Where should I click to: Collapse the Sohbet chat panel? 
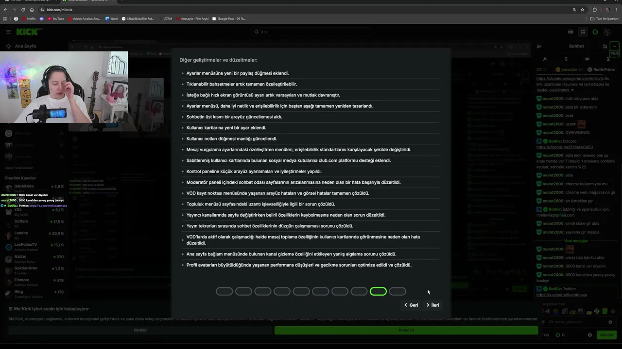click(539, 47)
